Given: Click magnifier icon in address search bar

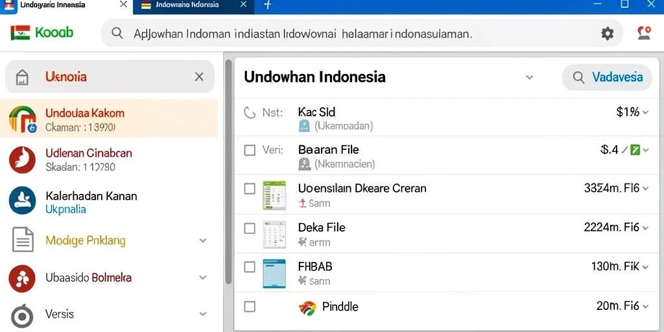Looking at the screenshot, I should point(117,34).
